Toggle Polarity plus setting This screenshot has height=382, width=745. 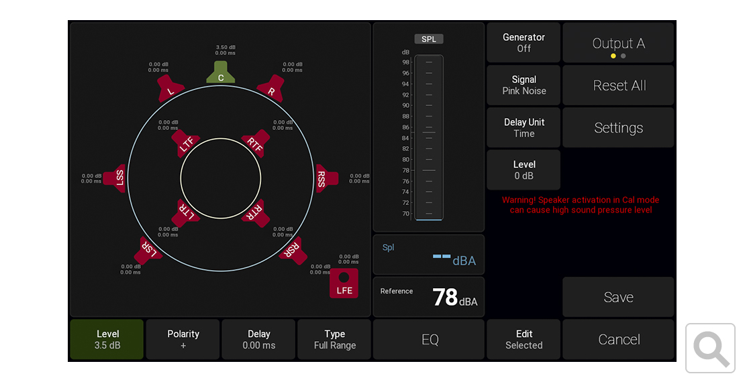pyautogui.click(x=183, y=339)
